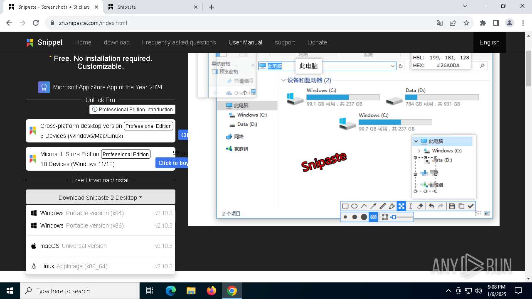Screen dimensions: 532x299
Task: Open Frequently asked questions page
Action: point(179,42)
